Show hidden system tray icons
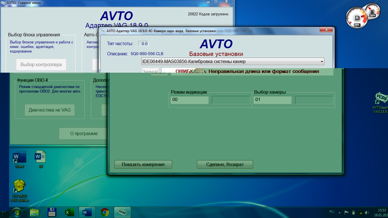Viewport: 388px width, 218px height. point(339,212)
